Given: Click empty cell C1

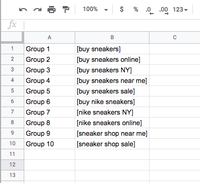Looking at the screenshot, I should coord(175,49).
